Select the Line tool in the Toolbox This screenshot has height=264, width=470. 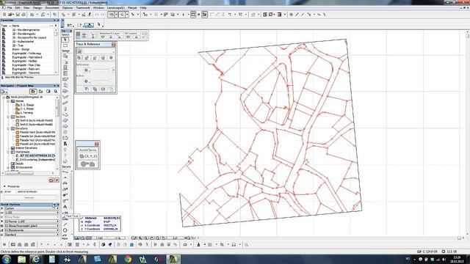click(65, 224)
